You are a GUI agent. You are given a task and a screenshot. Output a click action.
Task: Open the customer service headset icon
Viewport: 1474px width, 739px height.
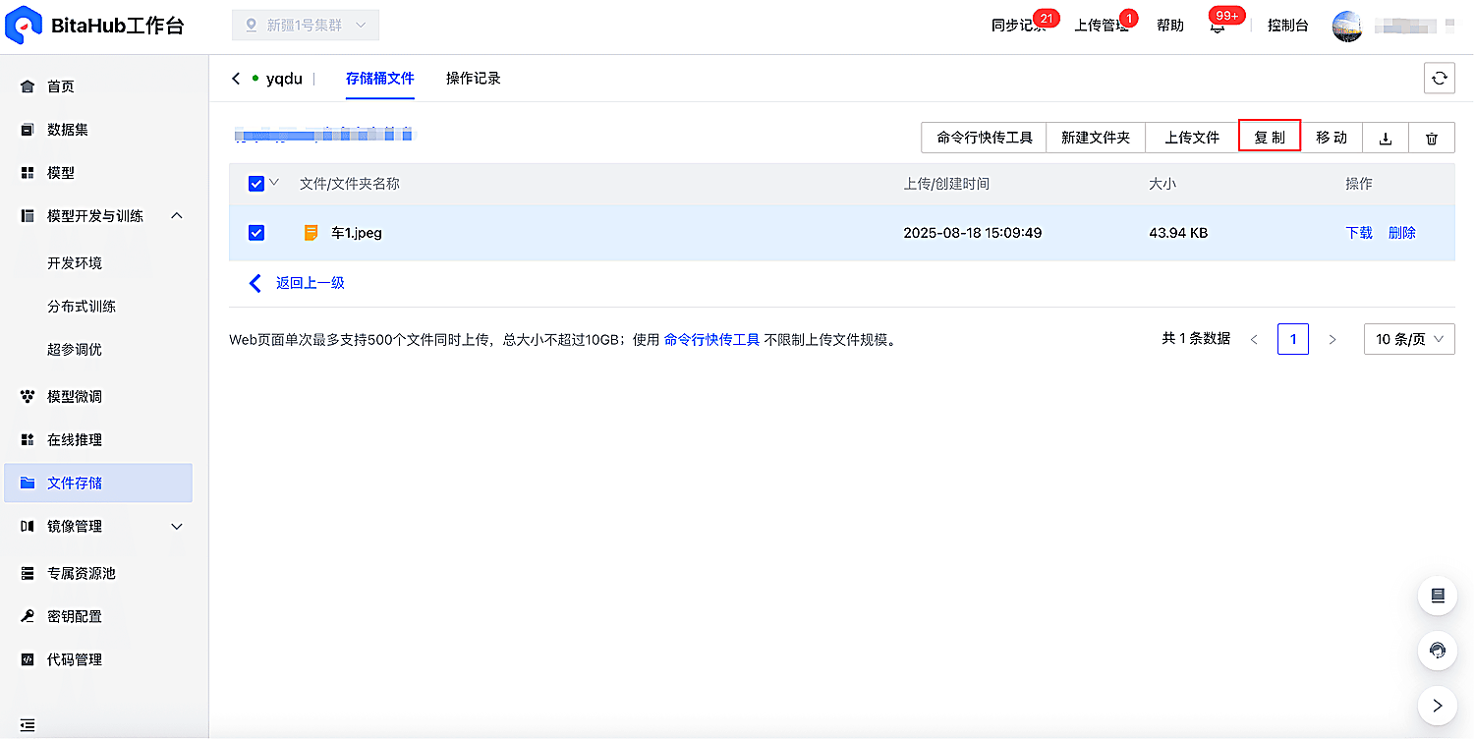tap(1438, 651)
